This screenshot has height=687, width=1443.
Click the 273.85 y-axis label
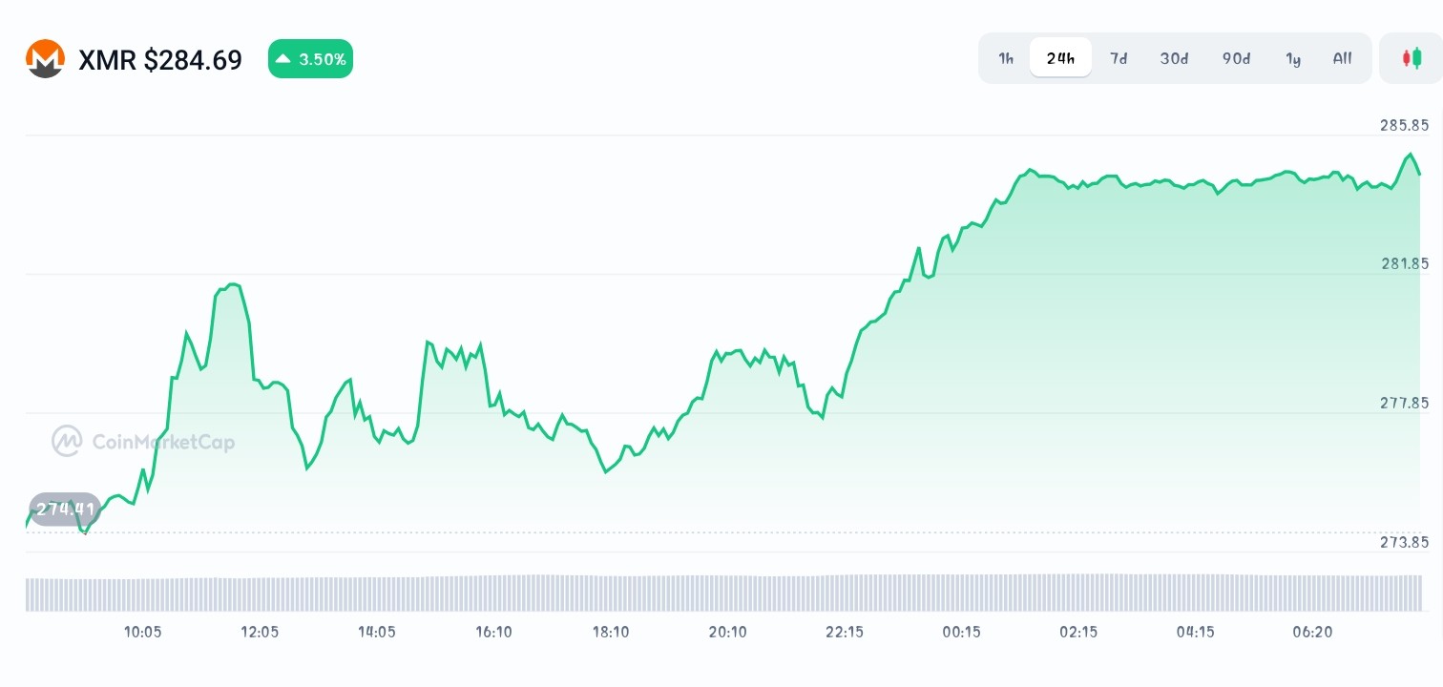coord(1404,542)
